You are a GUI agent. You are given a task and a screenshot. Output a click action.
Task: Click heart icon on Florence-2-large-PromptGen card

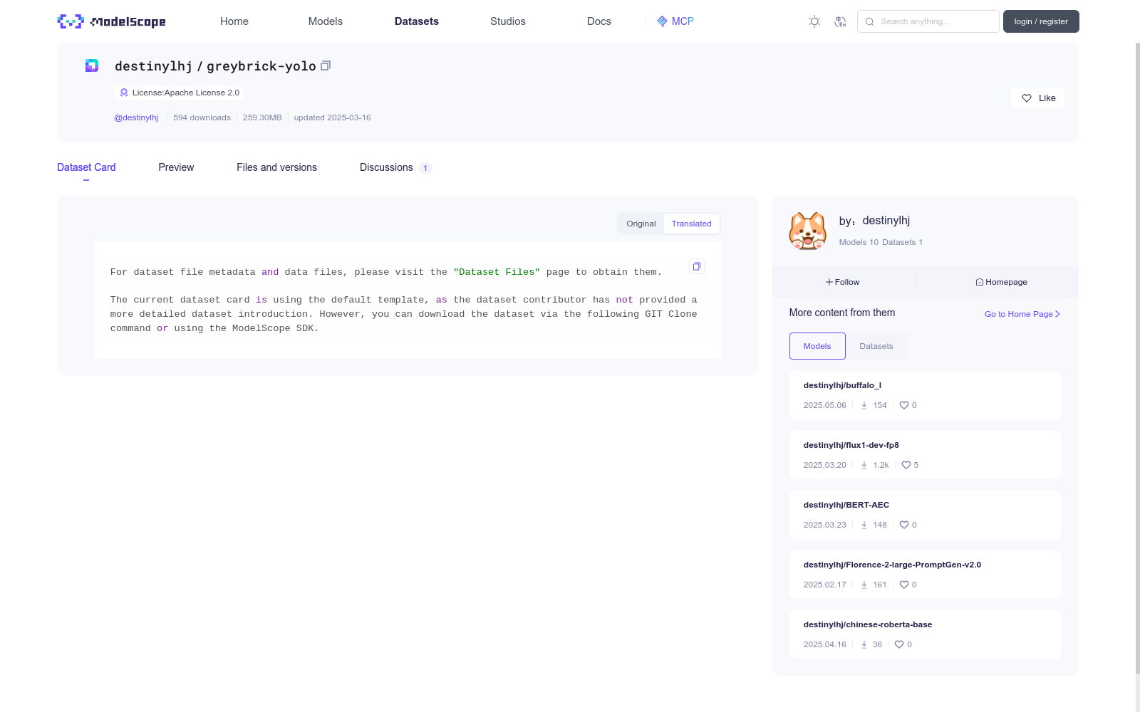point(904,585)
